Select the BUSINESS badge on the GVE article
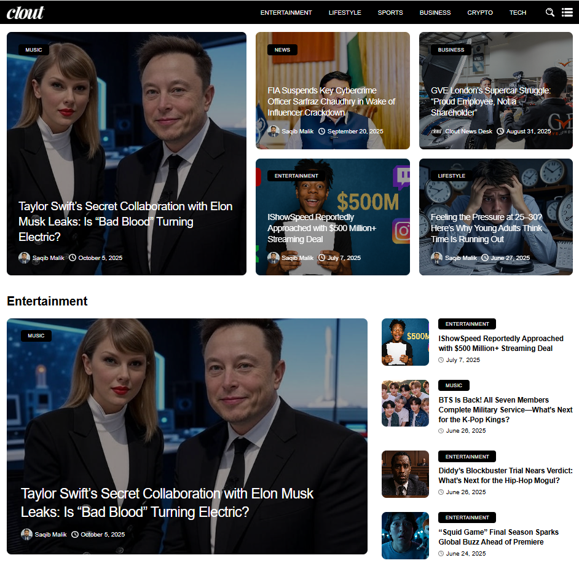The width and height of the screenshot is (579, 563). (451, 50)
